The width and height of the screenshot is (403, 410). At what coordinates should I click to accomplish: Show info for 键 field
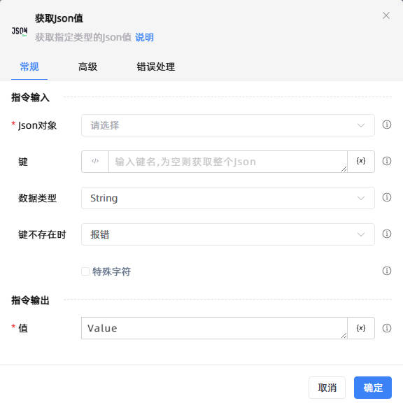(x=387, y=161)
